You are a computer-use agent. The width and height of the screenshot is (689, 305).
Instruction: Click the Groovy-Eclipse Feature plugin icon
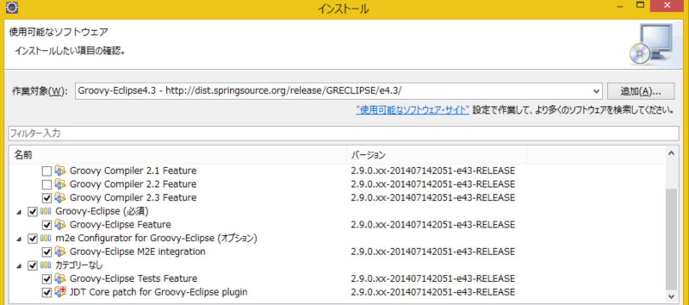pyautogui.click(x=60, y=225)
